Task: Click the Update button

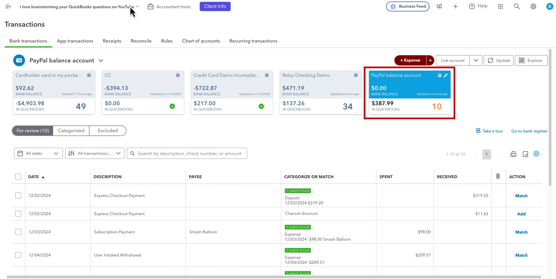Action: click(499, 60)
